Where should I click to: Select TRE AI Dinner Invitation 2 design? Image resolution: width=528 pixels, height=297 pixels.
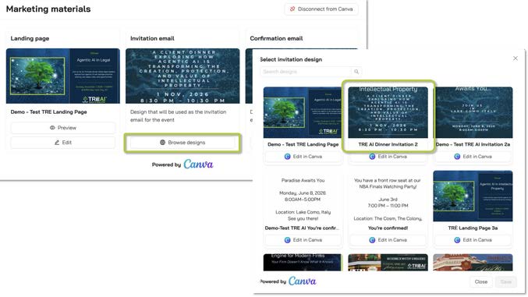click(388, 112)
